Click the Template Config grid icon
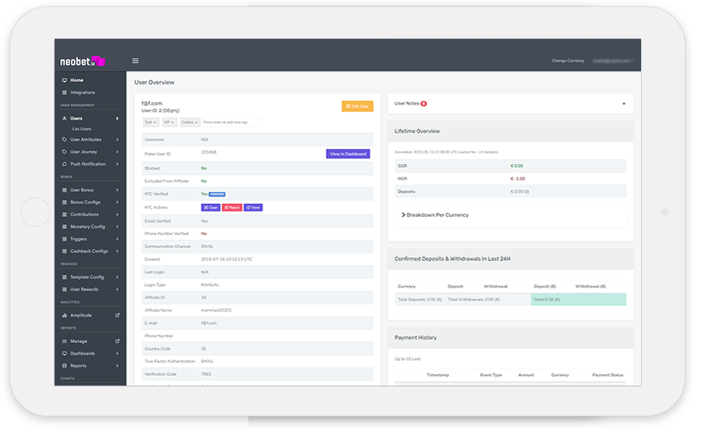This screenshot has height=429, width=723. point(64,277)
